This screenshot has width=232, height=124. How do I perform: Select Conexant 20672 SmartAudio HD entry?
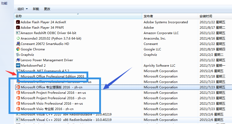click(45, 44)
